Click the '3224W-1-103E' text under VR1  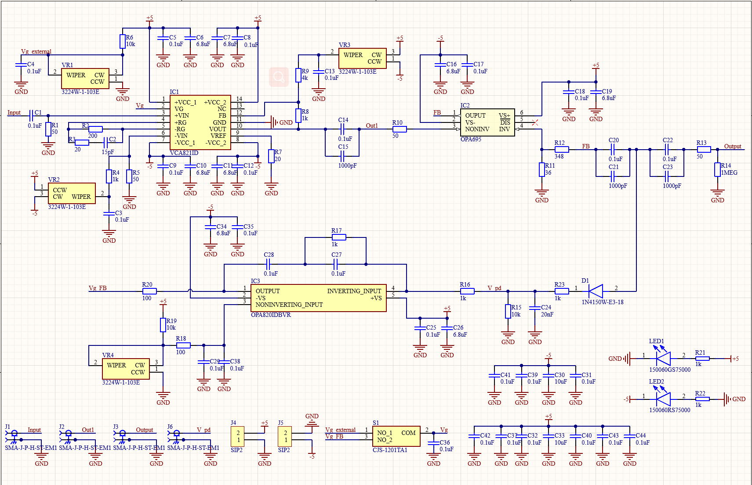80,92
